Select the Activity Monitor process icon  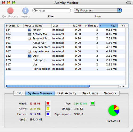(30, 34)
